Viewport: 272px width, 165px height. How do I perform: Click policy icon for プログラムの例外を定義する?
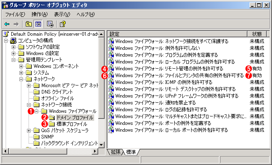(x=111, y=55)
